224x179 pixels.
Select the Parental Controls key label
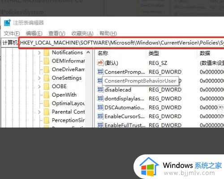click(68, 112)
